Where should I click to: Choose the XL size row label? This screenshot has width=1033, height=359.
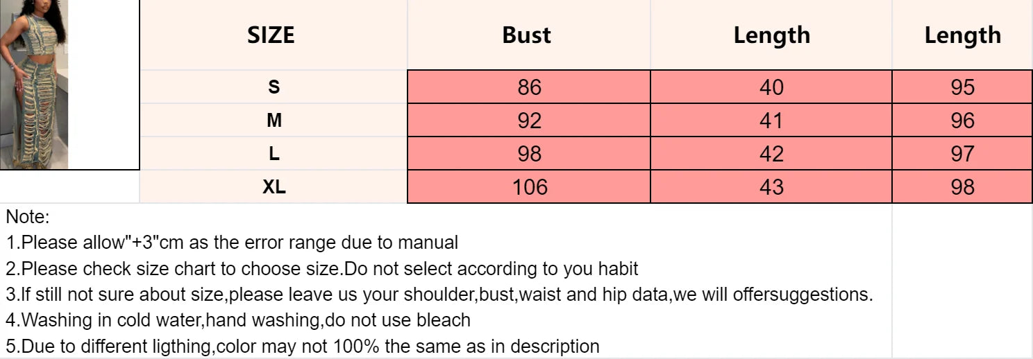pyautogui.click(x=274, y=187)
